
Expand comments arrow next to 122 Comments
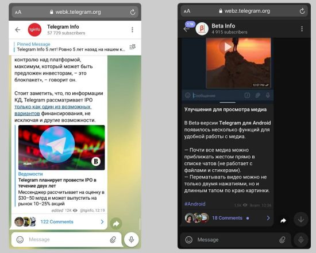click(102, 222)
